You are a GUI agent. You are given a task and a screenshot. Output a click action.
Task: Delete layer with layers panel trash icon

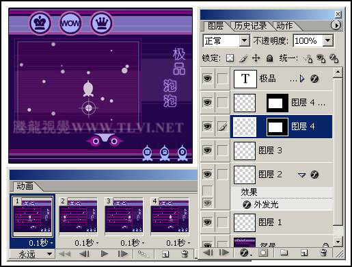click(x=323, y=253)
